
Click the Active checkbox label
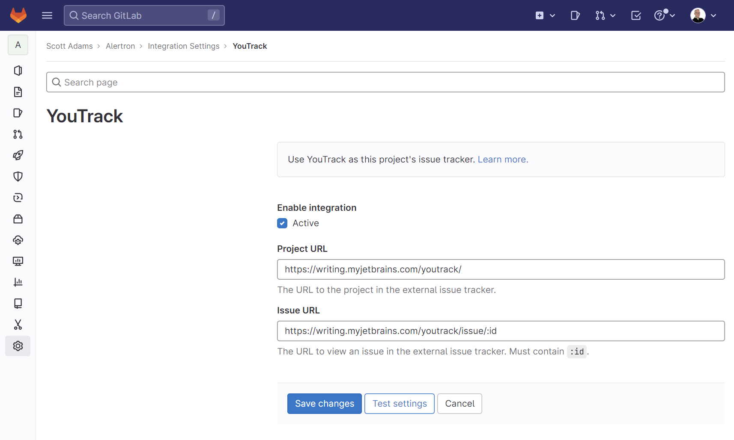point(306,223)
